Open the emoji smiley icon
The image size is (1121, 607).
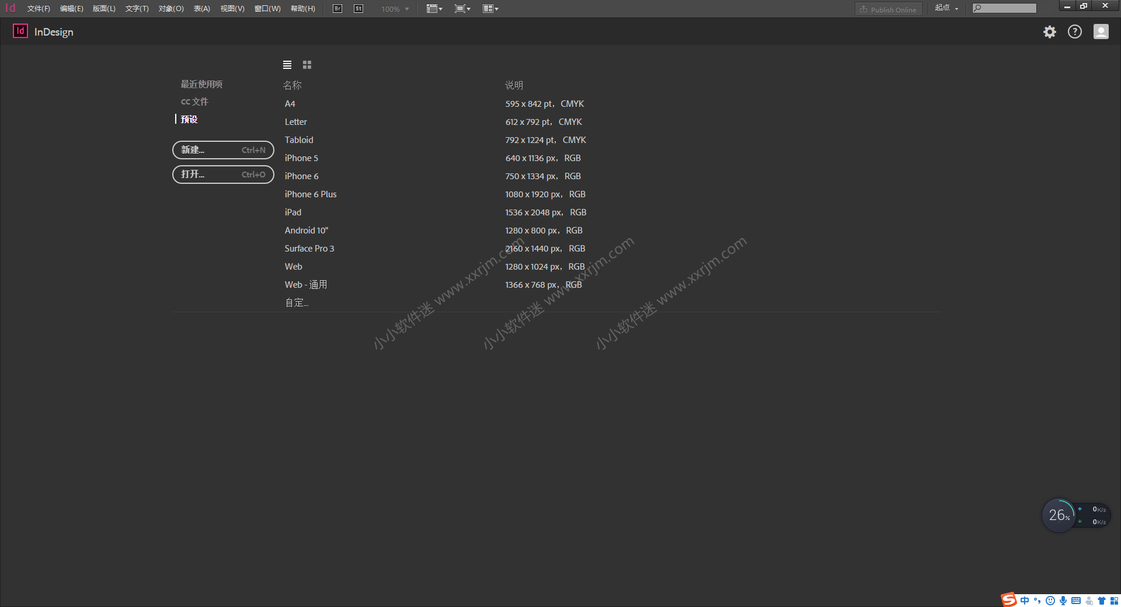click(1050, 601)
